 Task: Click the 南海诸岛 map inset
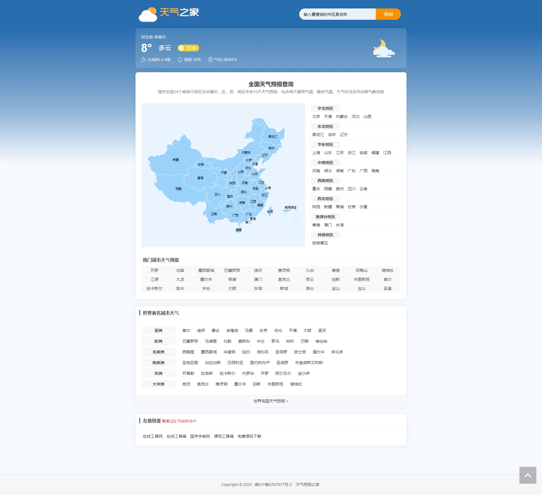point(290,219)
